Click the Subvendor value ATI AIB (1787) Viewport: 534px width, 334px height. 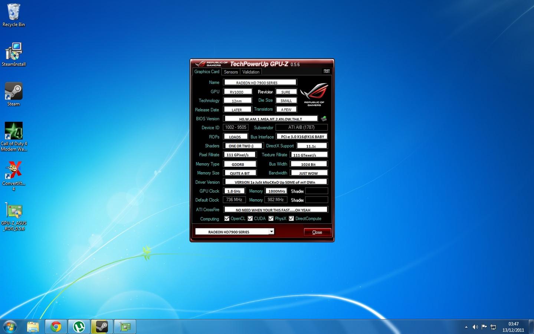click(x=302, y=127)
